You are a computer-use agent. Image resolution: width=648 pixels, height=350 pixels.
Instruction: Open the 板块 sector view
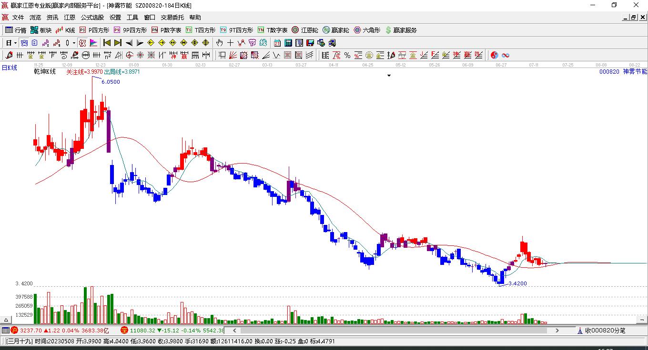point(41,30)
